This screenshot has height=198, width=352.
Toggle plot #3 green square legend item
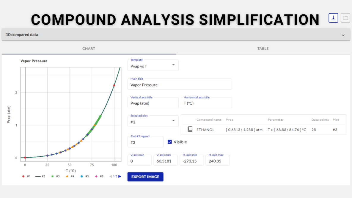click(55, 176)
